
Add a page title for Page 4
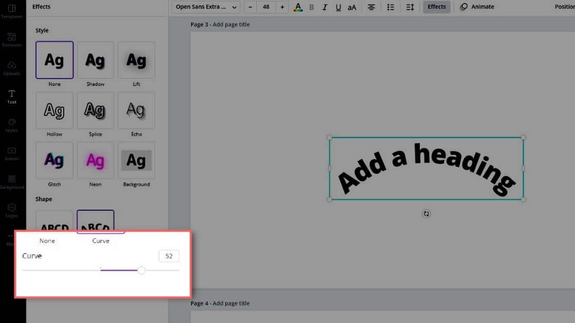(231, 303)
